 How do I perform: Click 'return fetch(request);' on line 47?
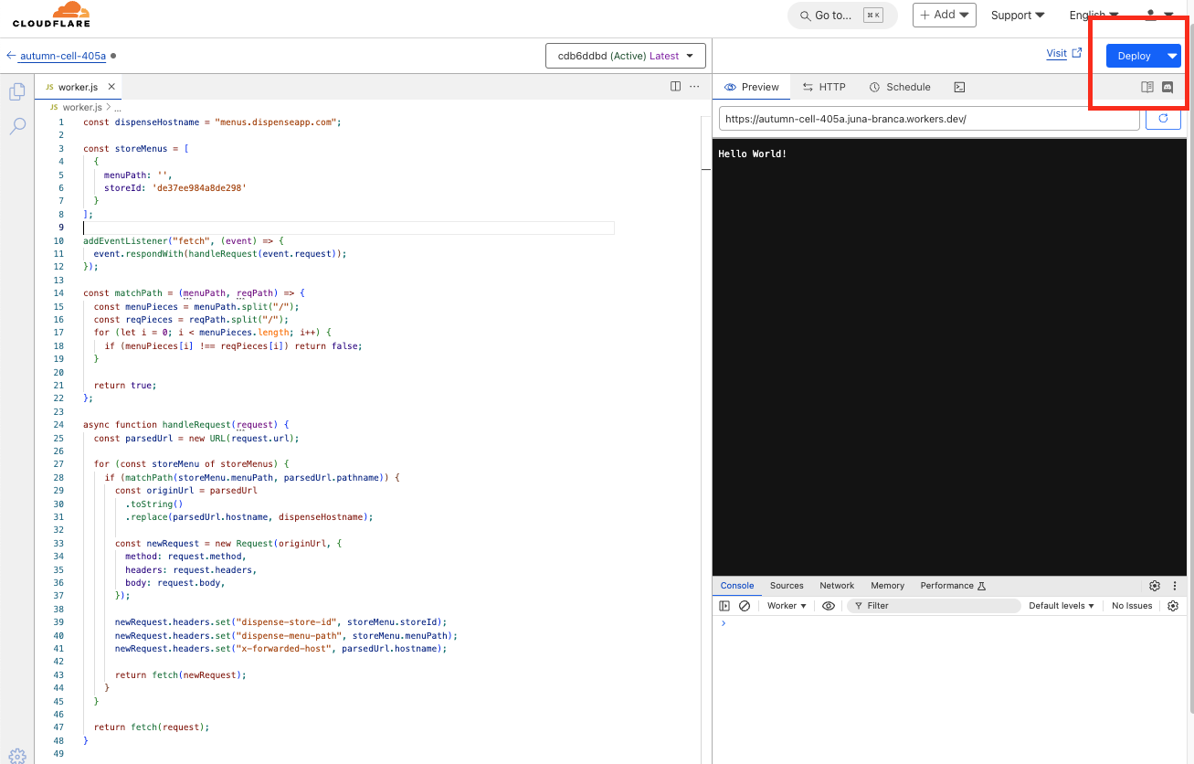pos(152,727)
